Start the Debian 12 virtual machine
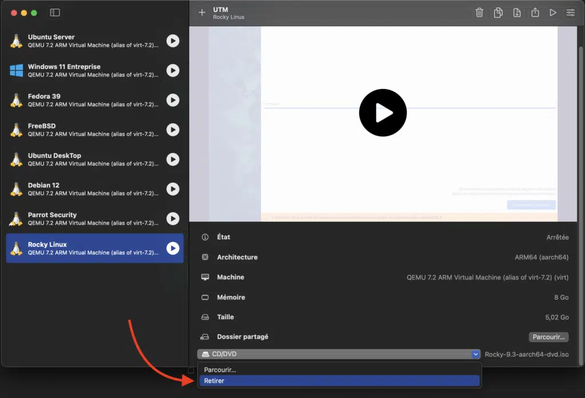This screenshot has height=398, width=585. (x=173, y=189)
